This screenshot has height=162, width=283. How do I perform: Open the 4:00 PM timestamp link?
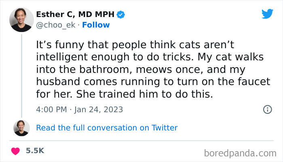(x=51, y=109)
